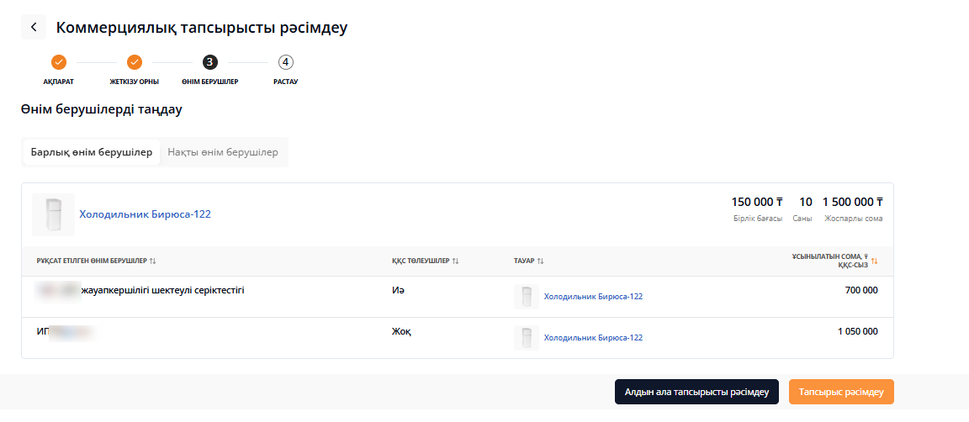
Task: Click the ЖЕТКІЗУ ОРНЫ step checkmark
Action: pyautogui.click(x=135, y=62)
